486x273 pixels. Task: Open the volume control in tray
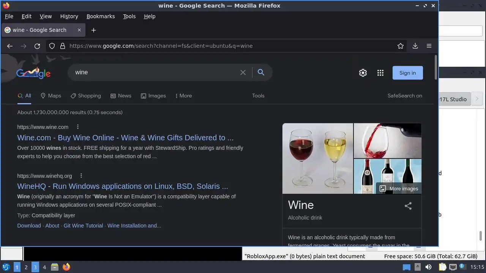coord(428,267)
